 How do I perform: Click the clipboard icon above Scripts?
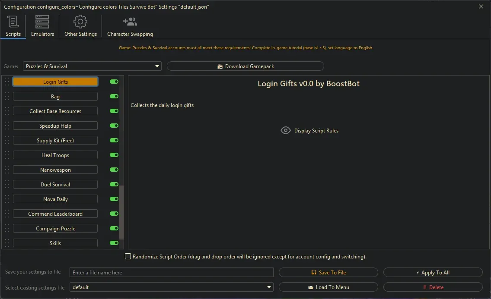pos(13,21)
